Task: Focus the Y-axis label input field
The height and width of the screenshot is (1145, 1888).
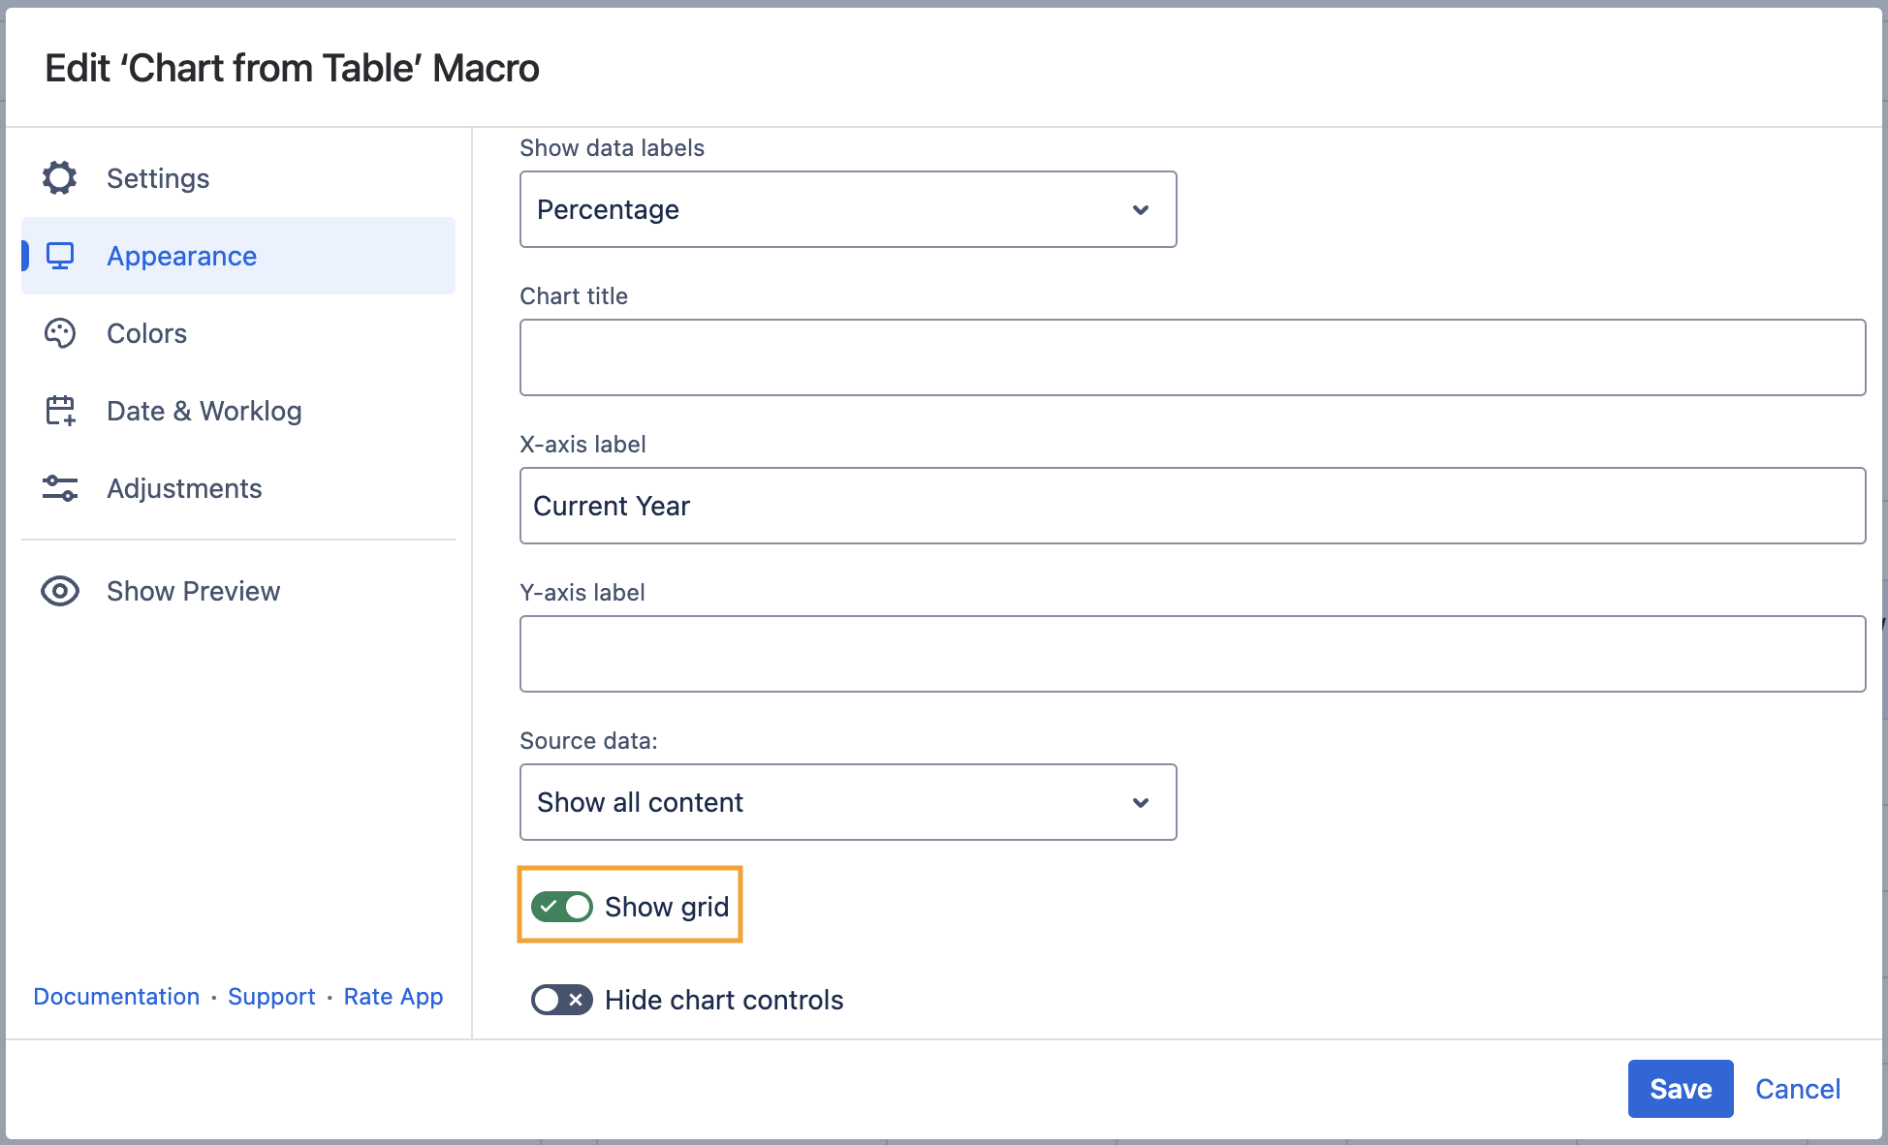Action: pos(1192,654)
